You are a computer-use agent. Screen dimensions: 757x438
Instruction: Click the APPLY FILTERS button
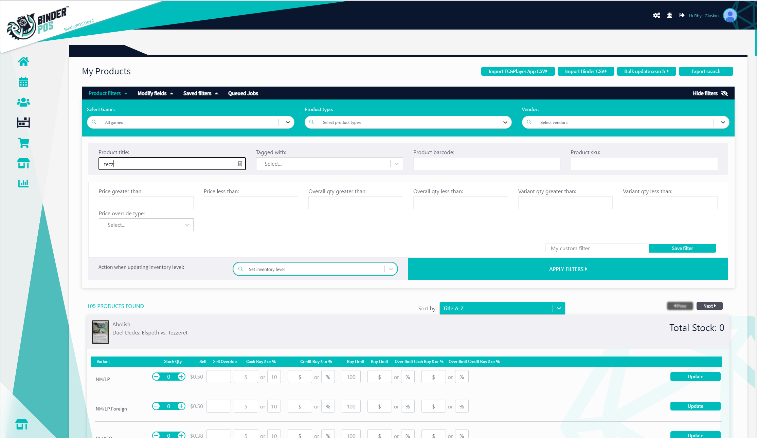[x=568, y=269]
